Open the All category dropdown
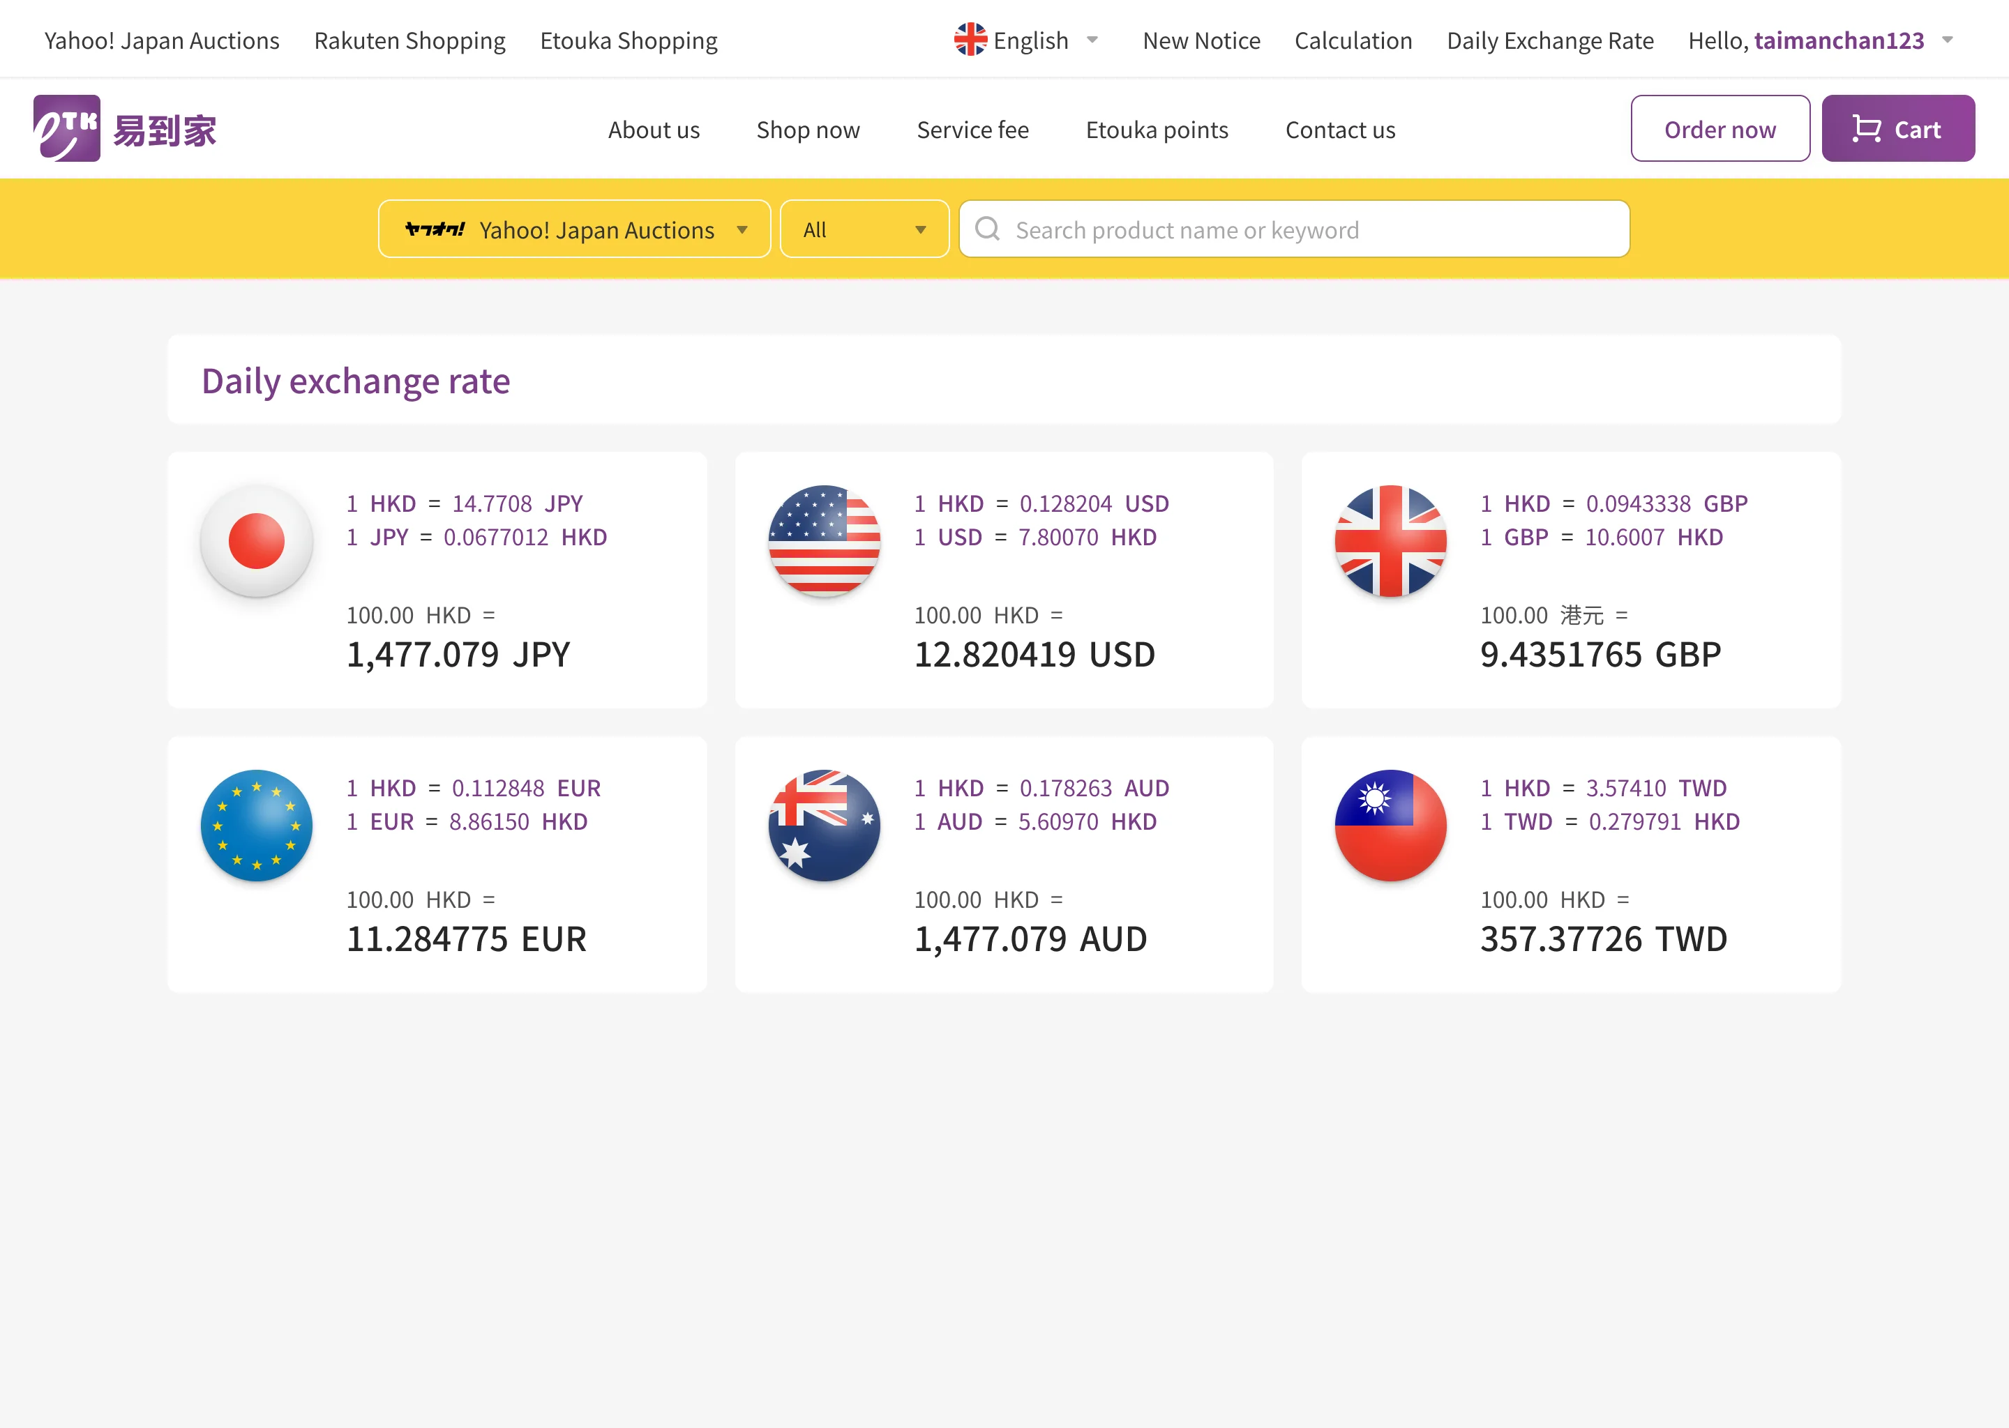This screenshot has width=2009, height=1428. [x=864, y=229]
